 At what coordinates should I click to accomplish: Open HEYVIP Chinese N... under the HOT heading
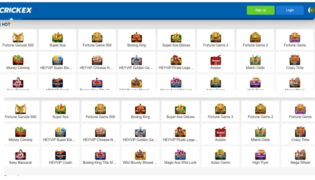coord(97,62)
